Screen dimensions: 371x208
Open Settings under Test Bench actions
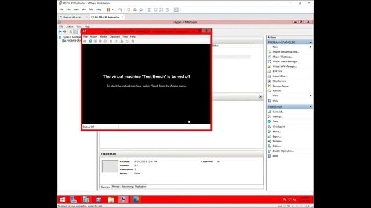[278, 117]
